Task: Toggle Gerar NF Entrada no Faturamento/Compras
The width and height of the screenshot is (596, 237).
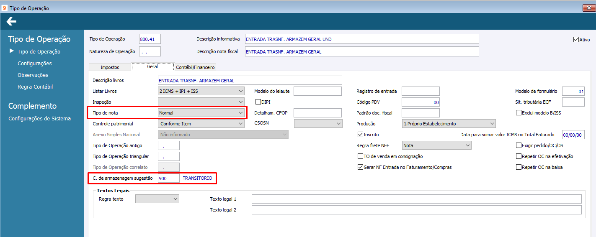Action: tap(360, 167)
